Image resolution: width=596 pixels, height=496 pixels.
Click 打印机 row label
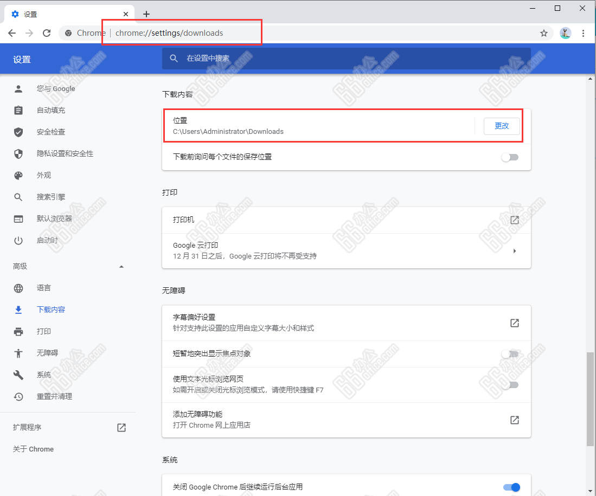click(x=184, y=220)
